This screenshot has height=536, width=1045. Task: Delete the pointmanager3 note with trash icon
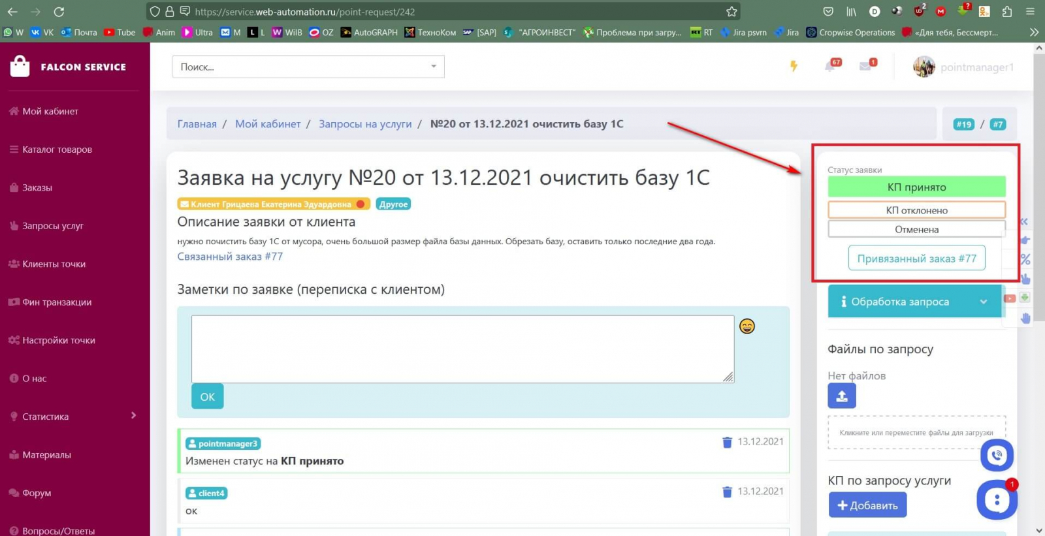tap(727, 442)
